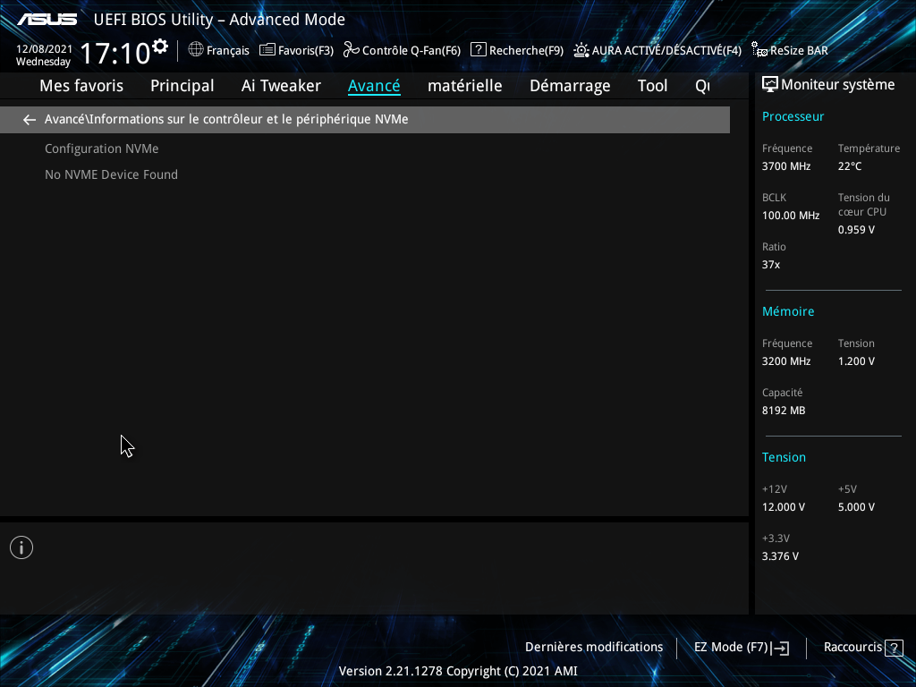Click the info circle icon
Image resolution: width=916 pixels, height=687 pixels.
click(x=21, y=547)
